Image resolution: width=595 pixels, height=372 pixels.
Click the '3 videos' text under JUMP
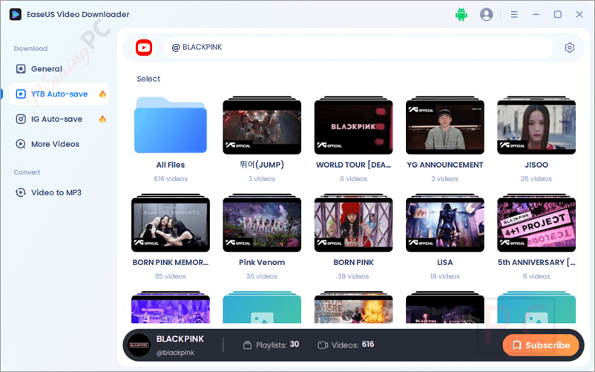(262, 179)
